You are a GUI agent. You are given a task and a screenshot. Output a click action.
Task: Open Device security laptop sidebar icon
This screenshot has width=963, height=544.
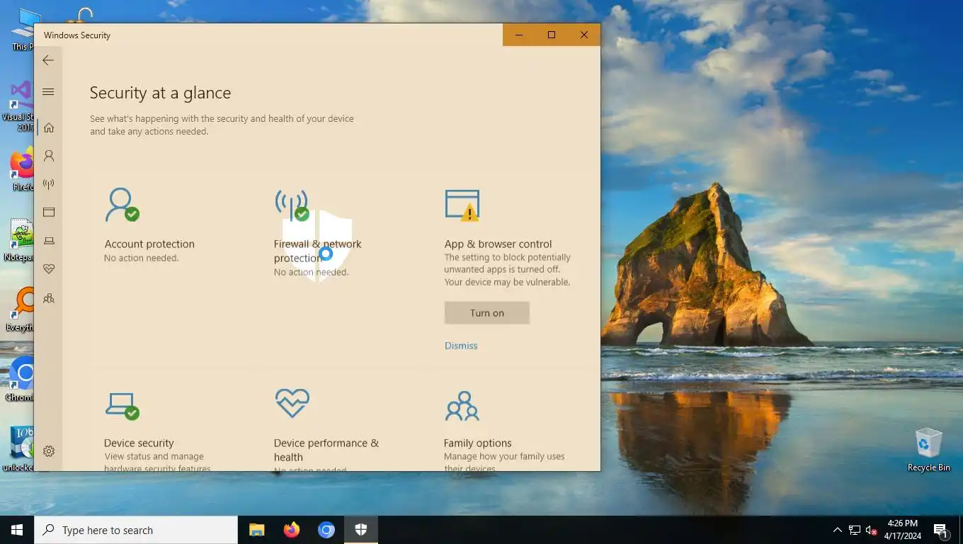coord(48,241)
